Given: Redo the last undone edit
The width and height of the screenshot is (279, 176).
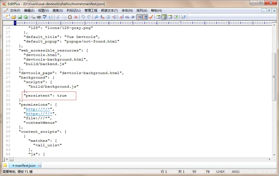Looking at the screenshot, I should 89,17.
